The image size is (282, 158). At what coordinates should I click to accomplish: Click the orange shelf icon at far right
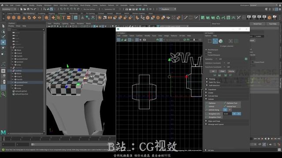click(x=269, y=18)
